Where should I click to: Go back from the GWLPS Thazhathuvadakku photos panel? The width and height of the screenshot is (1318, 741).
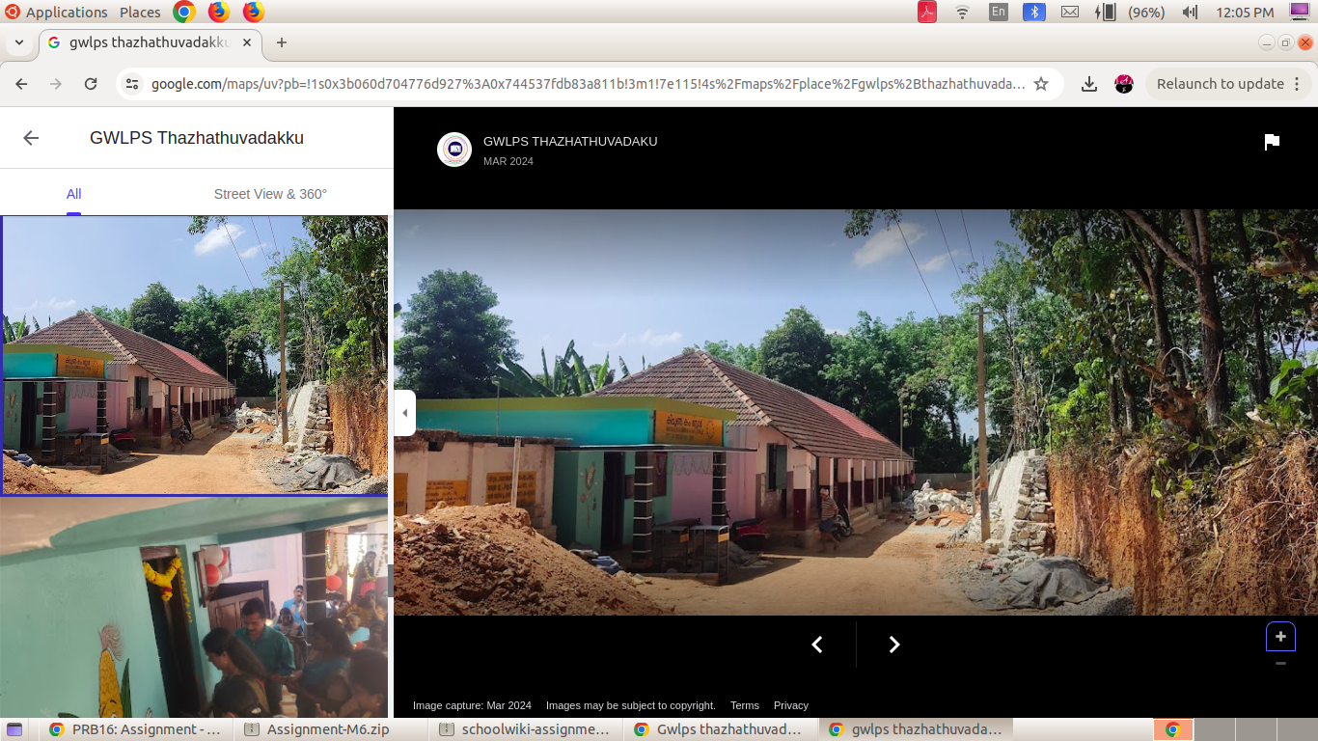[x=31, y=138]
